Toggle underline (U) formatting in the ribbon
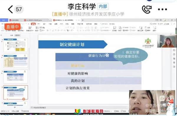This screenshot has height=116, width=177. (x=53, y=30)
